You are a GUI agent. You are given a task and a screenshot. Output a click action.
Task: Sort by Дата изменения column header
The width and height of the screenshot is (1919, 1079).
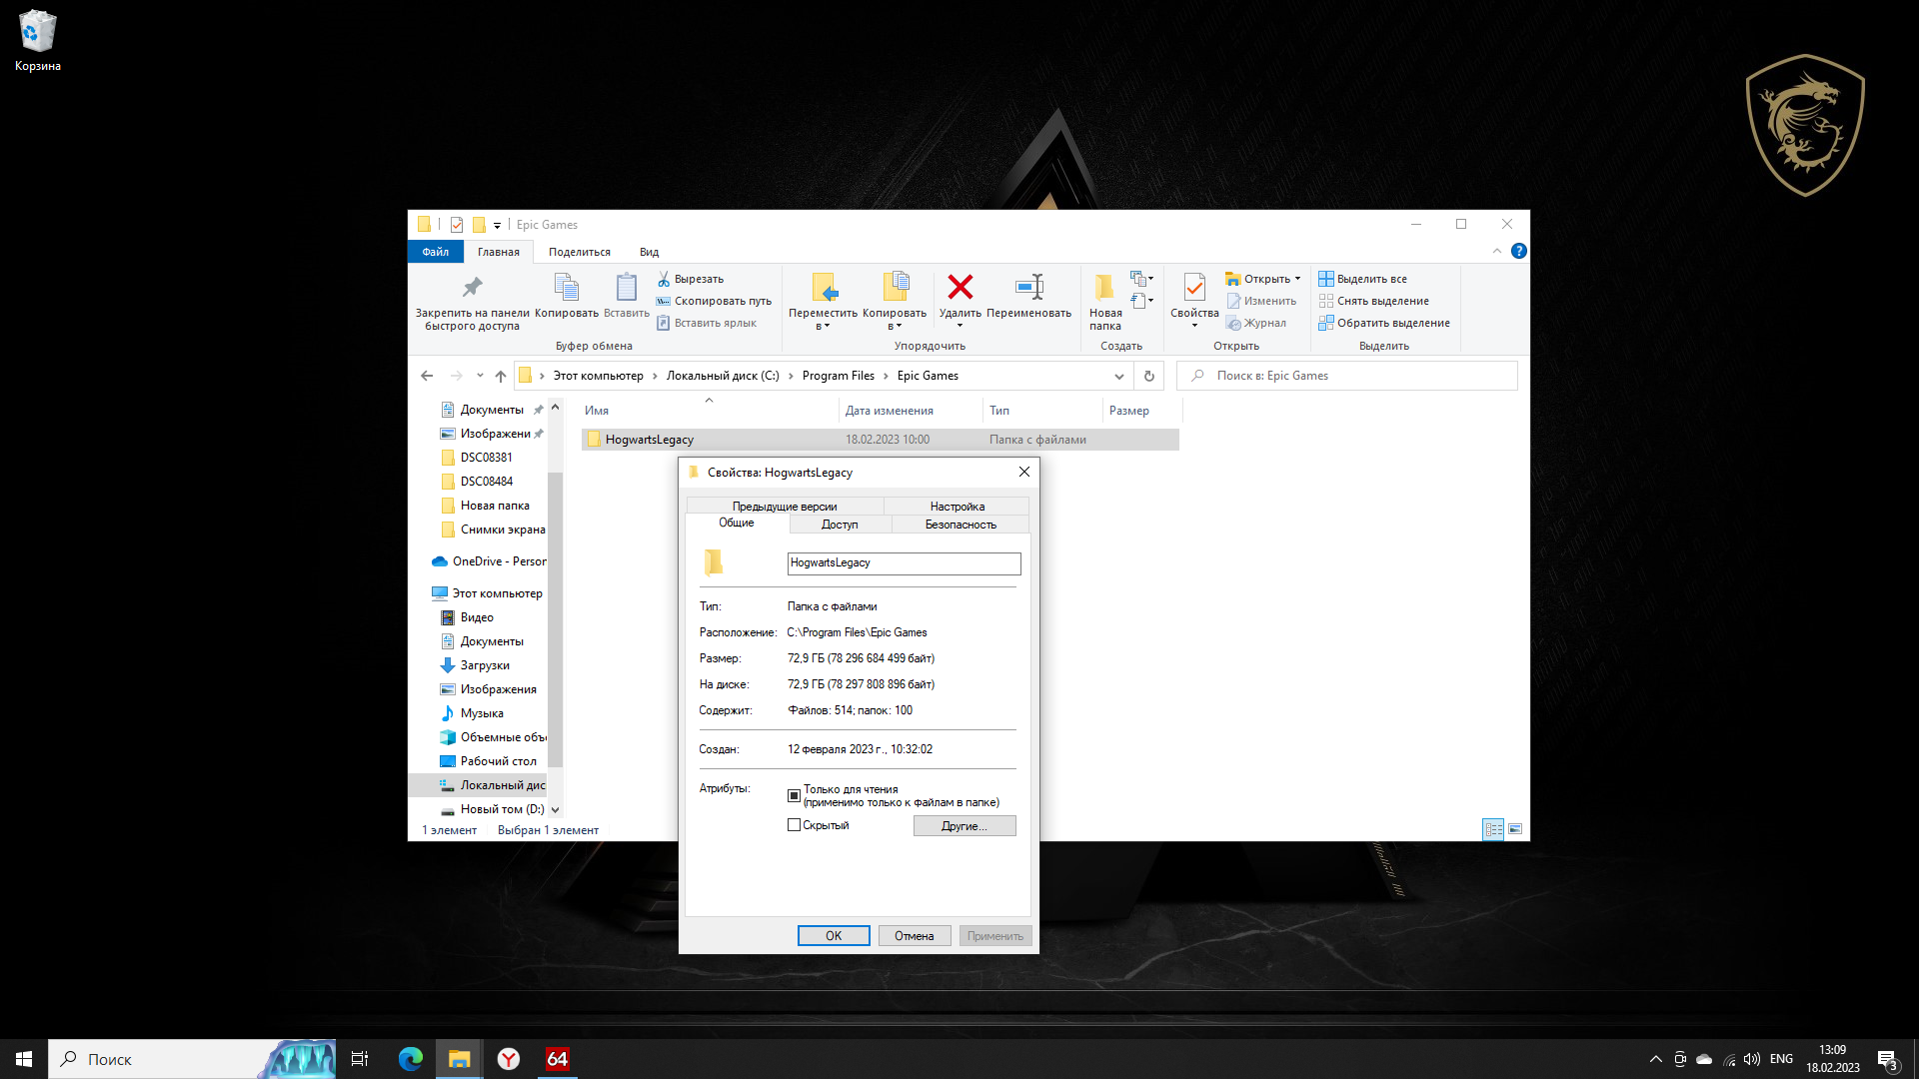tap(911, 411)
